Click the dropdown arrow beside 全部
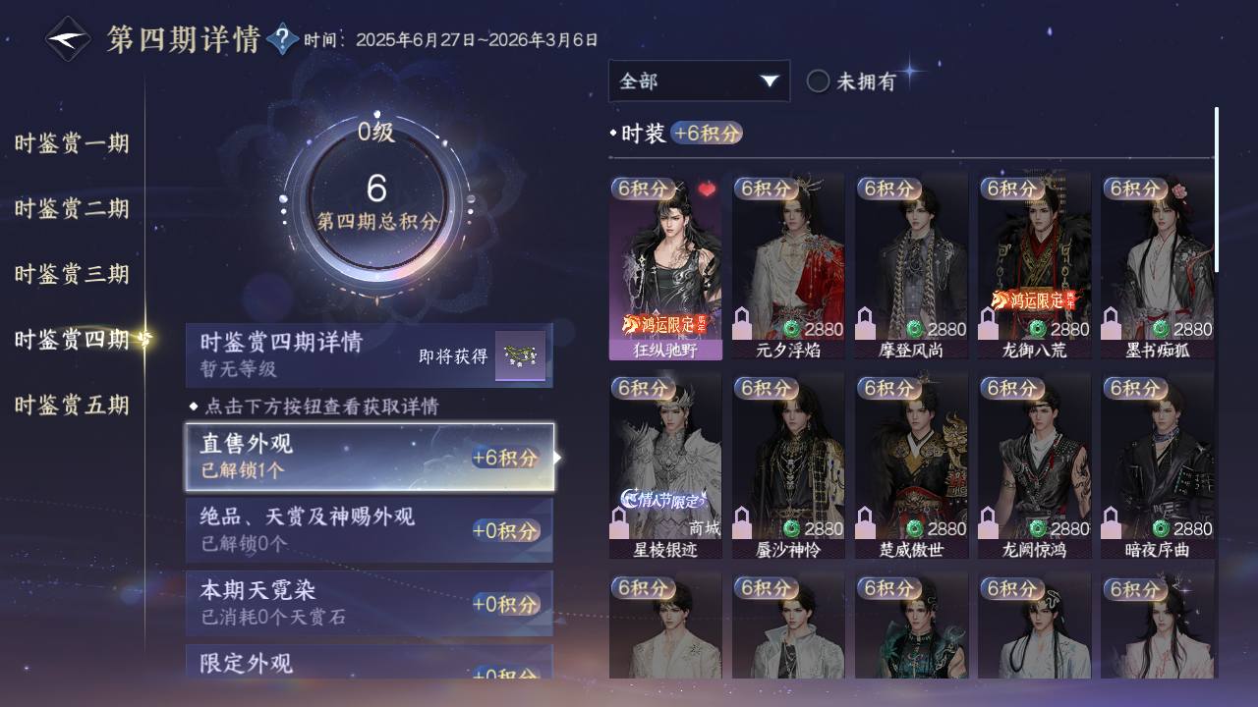1258x707 pixels. [770, 82]
